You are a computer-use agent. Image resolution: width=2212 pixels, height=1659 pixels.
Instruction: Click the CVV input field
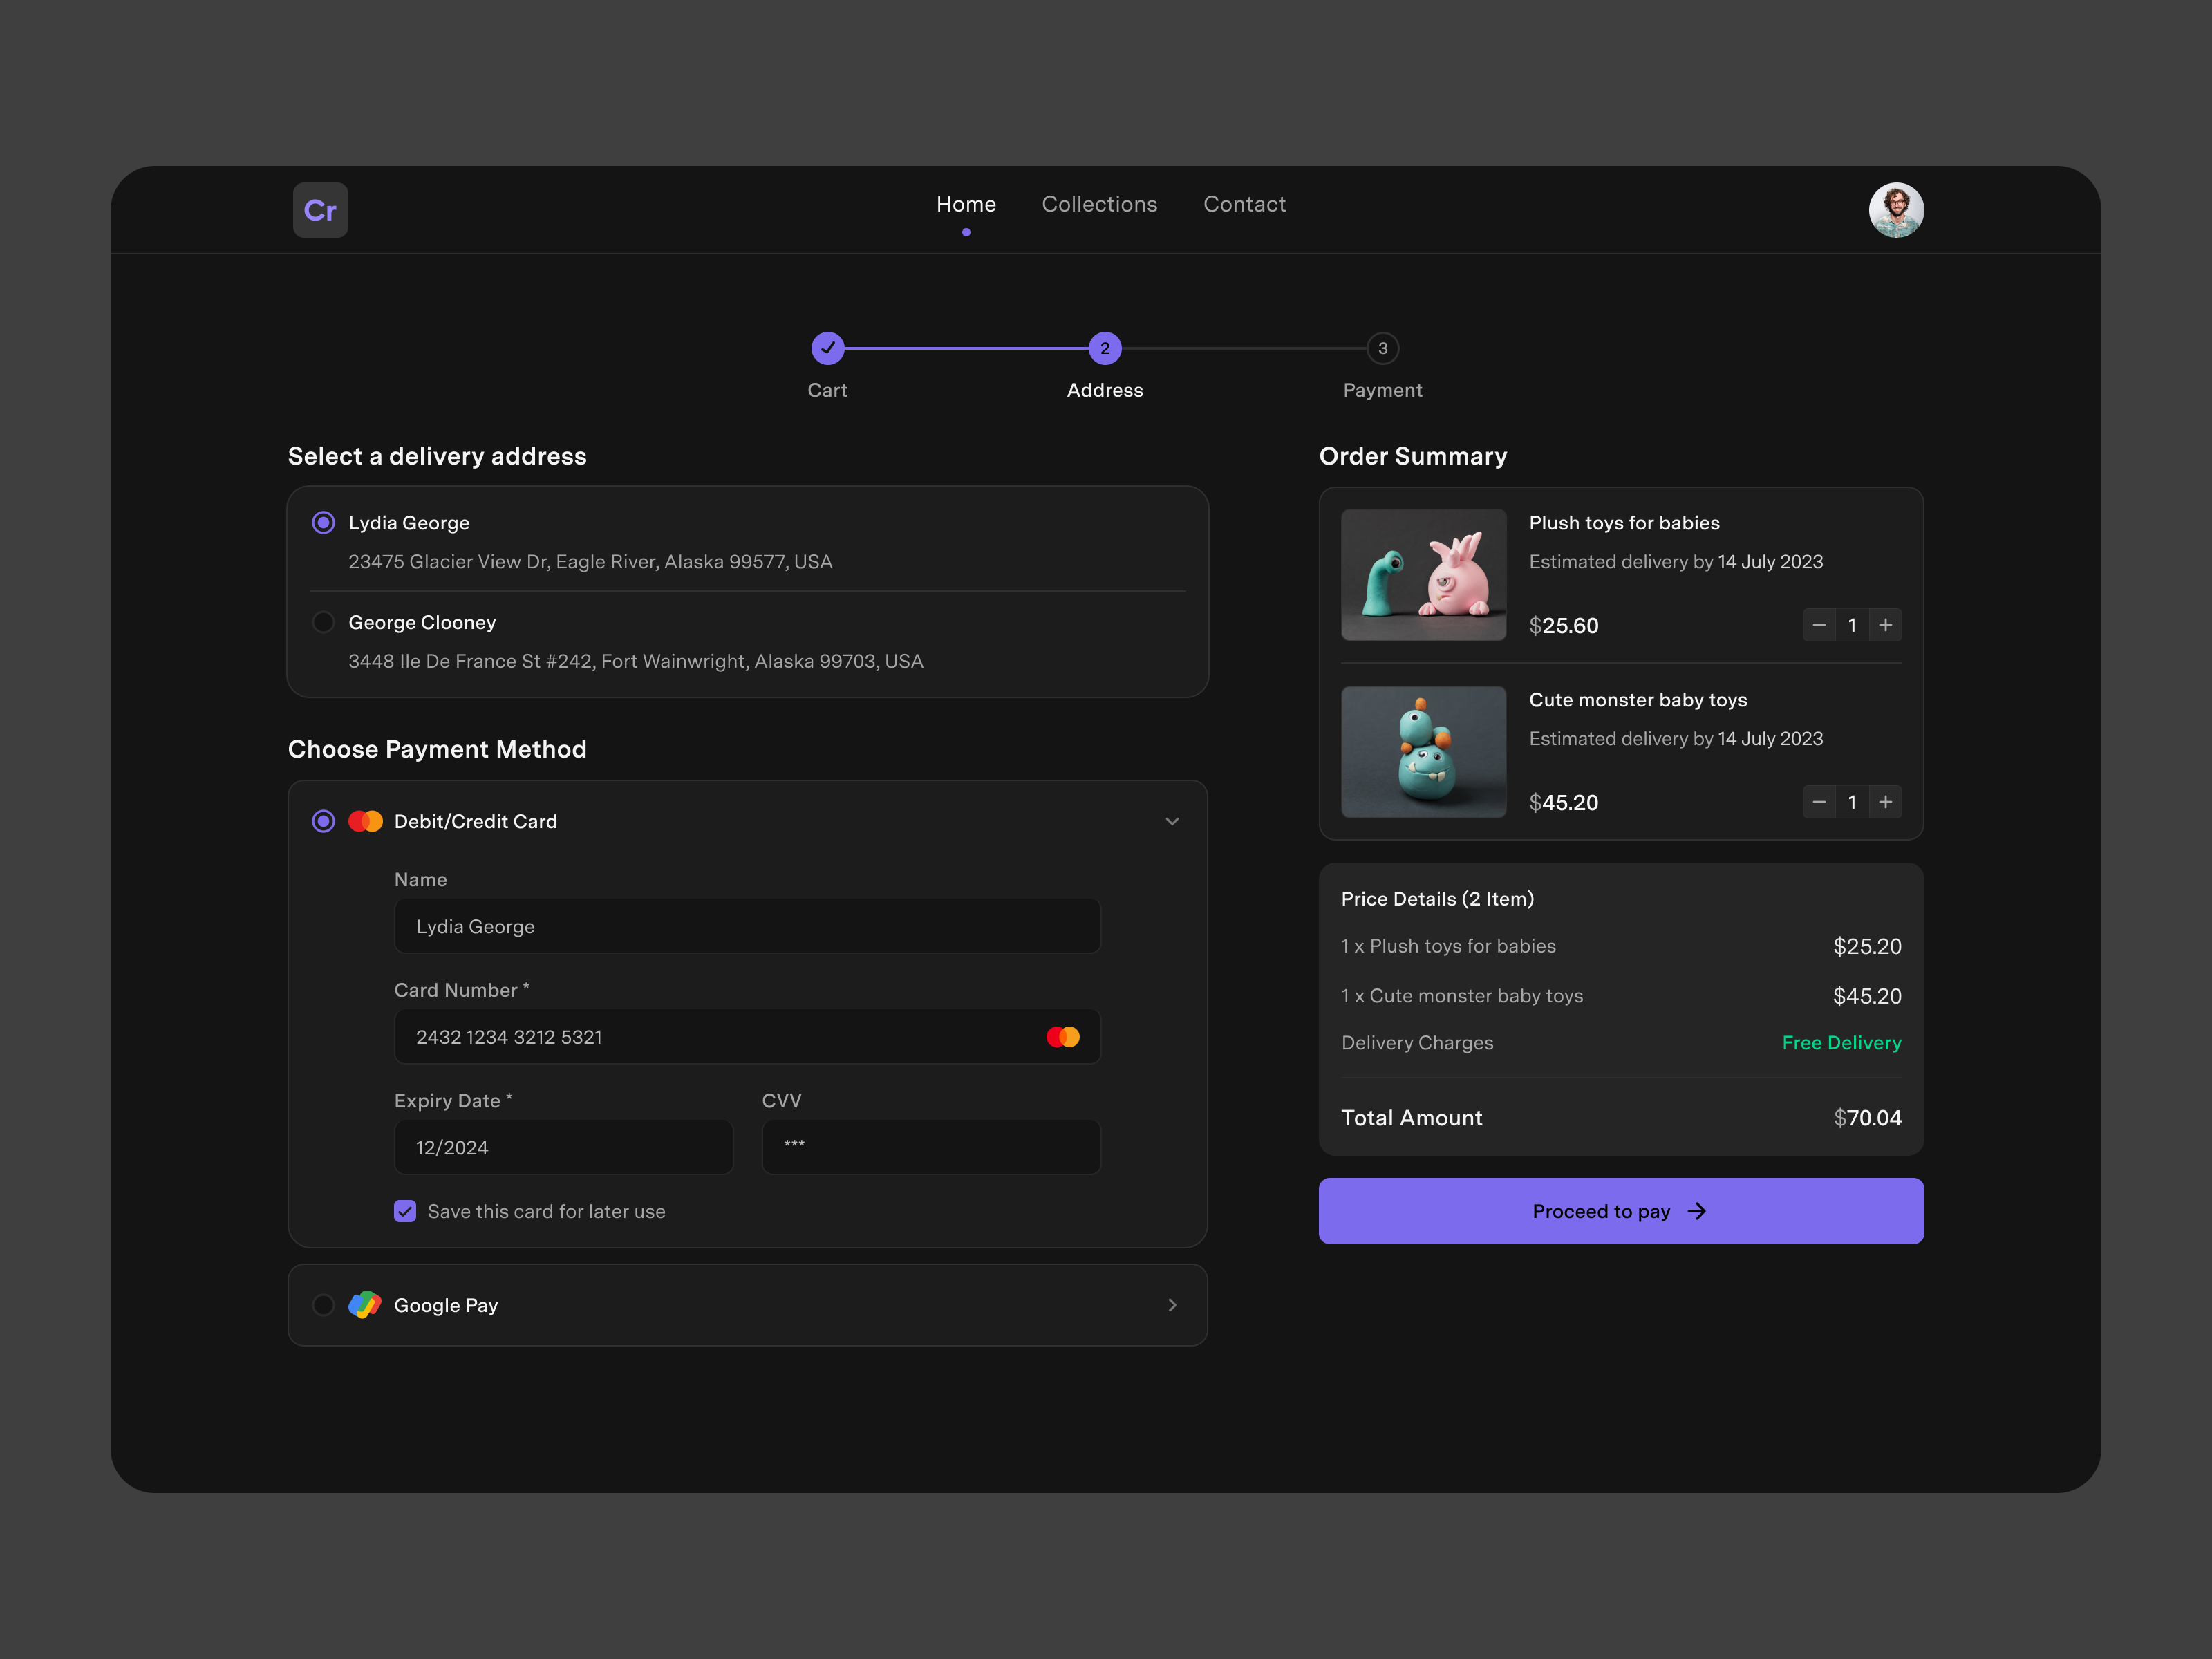(x=930, y=1147)
